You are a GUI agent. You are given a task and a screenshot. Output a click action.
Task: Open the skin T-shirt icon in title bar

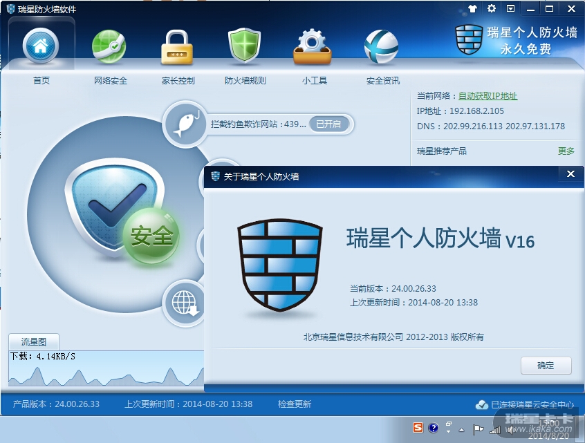pyautogui.click(x=473, y=8)
